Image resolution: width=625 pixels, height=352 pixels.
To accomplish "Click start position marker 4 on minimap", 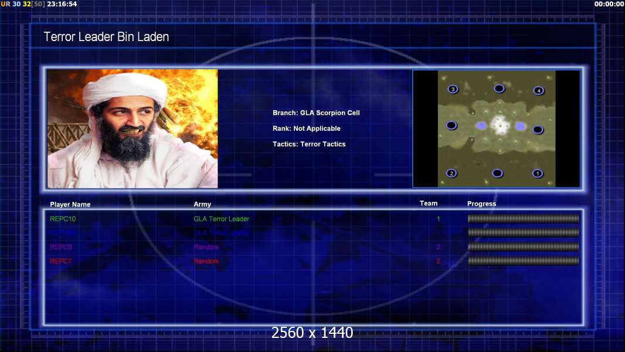I will point(538,90).
